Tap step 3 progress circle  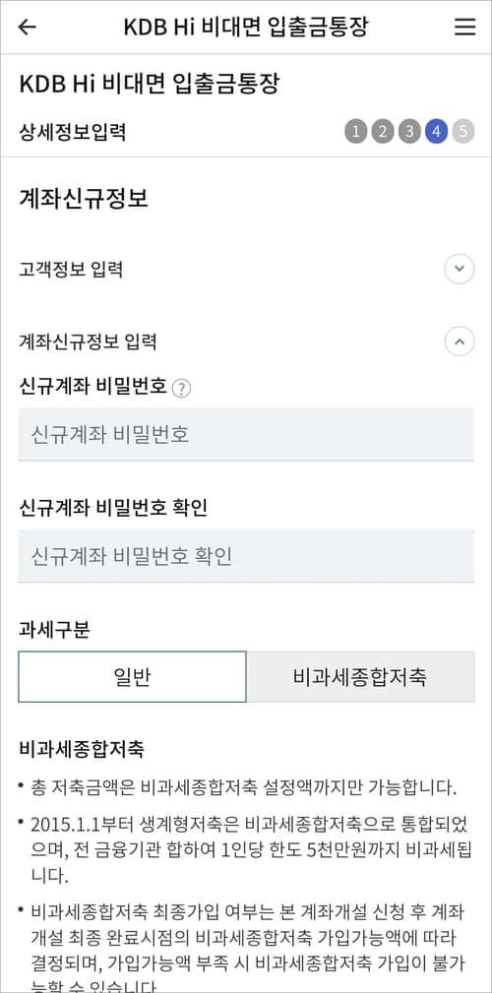pyautogui.click(x=409, y=132)
